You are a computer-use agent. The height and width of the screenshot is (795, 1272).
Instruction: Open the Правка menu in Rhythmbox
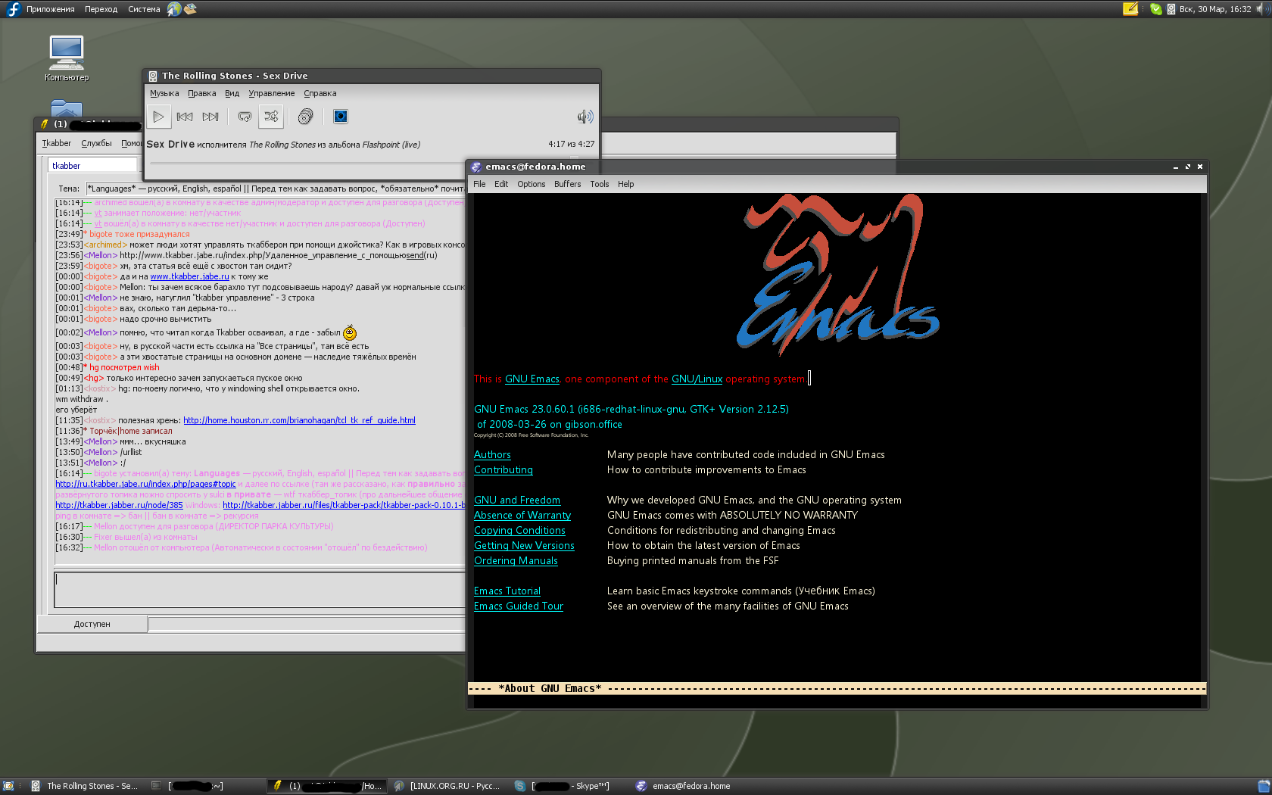pyautogui.click(x=202, y=94)
